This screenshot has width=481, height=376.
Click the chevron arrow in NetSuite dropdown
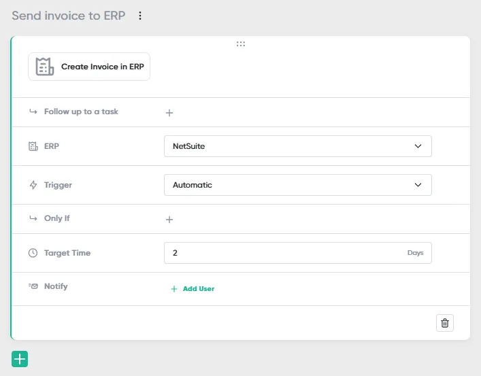(x=418, y=146)
